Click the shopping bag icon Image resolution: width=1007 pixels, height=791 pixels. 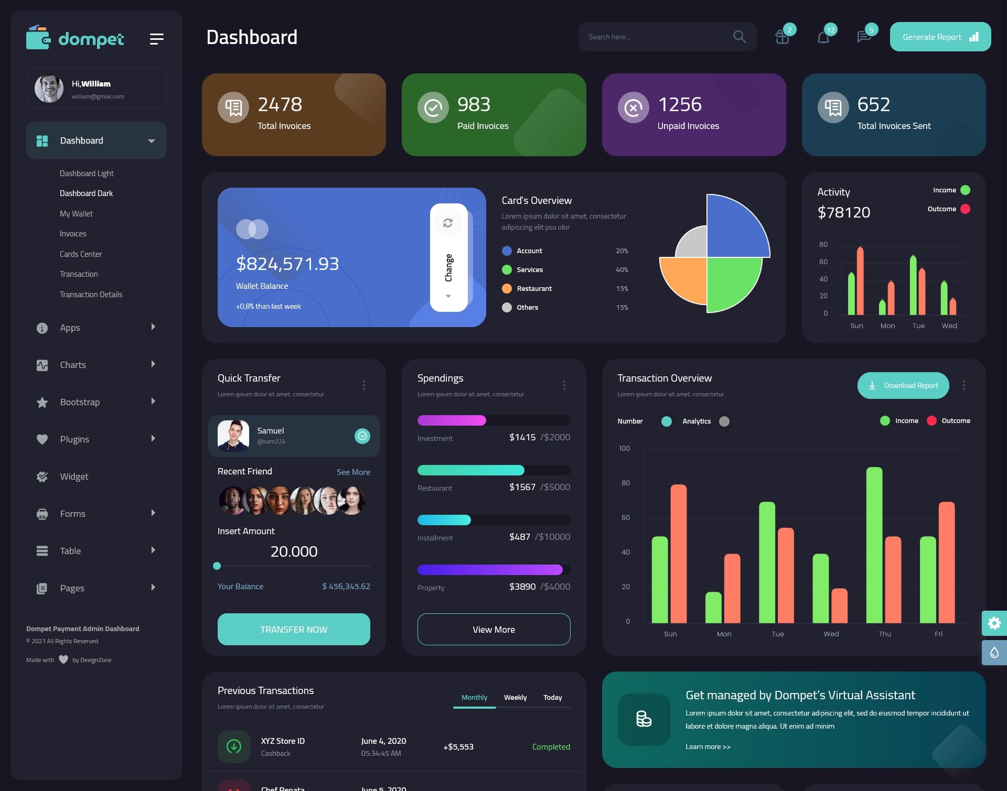[780, 37]
